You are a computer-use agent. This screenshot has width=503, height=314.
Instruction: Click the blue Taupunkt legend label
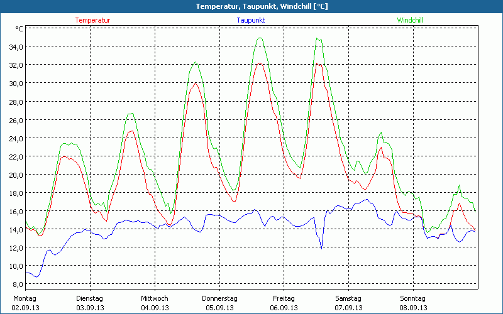click(x=250, y=20)
